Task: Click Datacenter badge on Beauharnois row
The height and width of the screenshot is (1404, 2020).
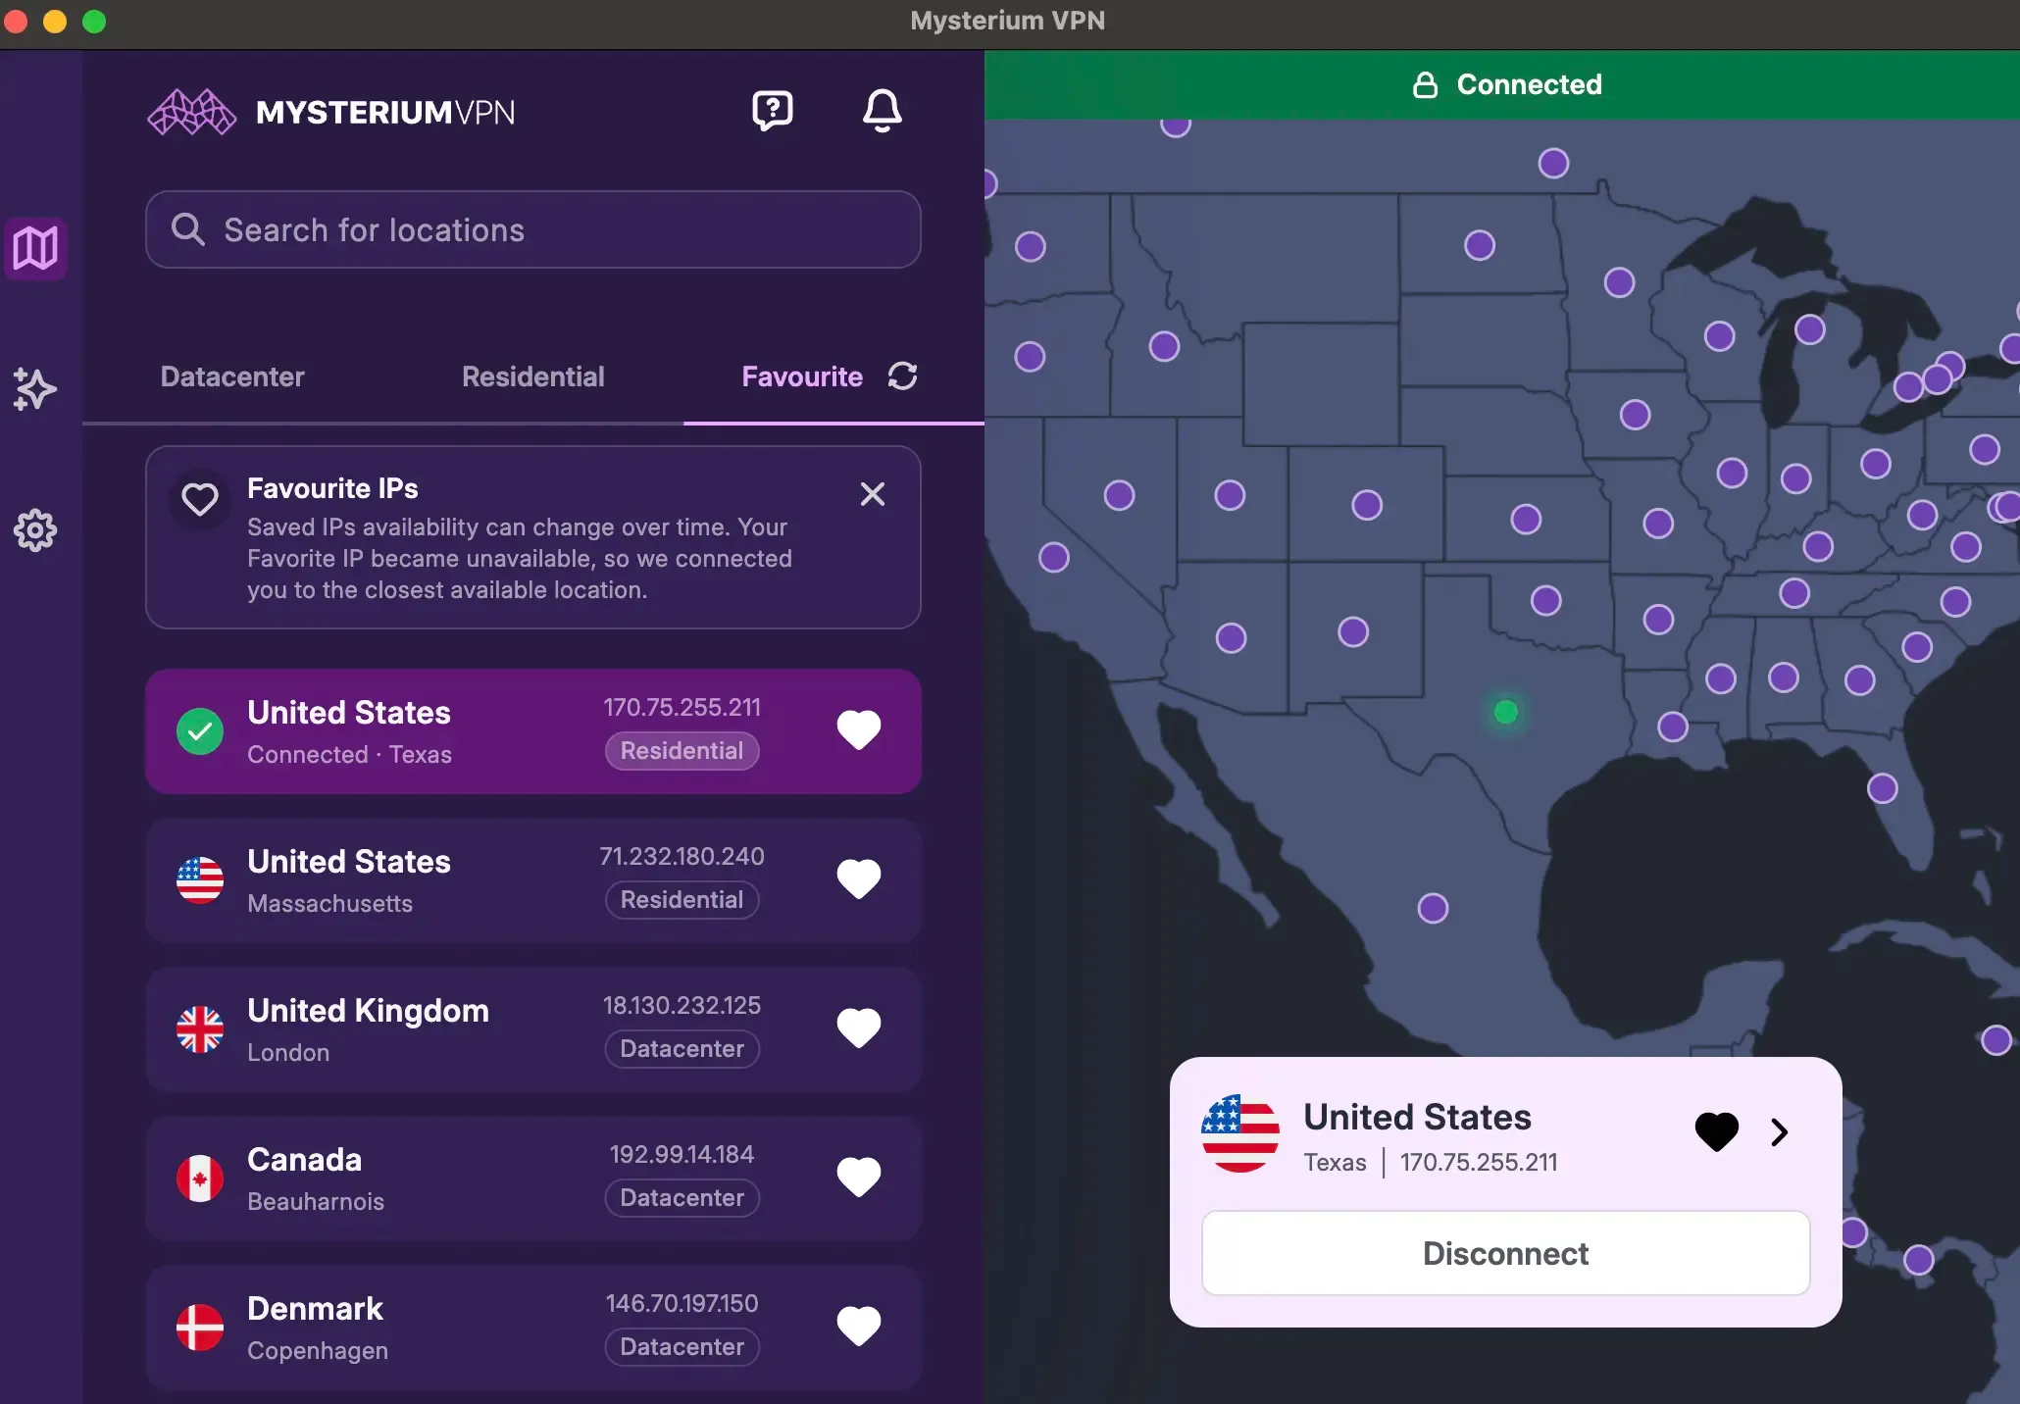Action: coord(682,1198)
